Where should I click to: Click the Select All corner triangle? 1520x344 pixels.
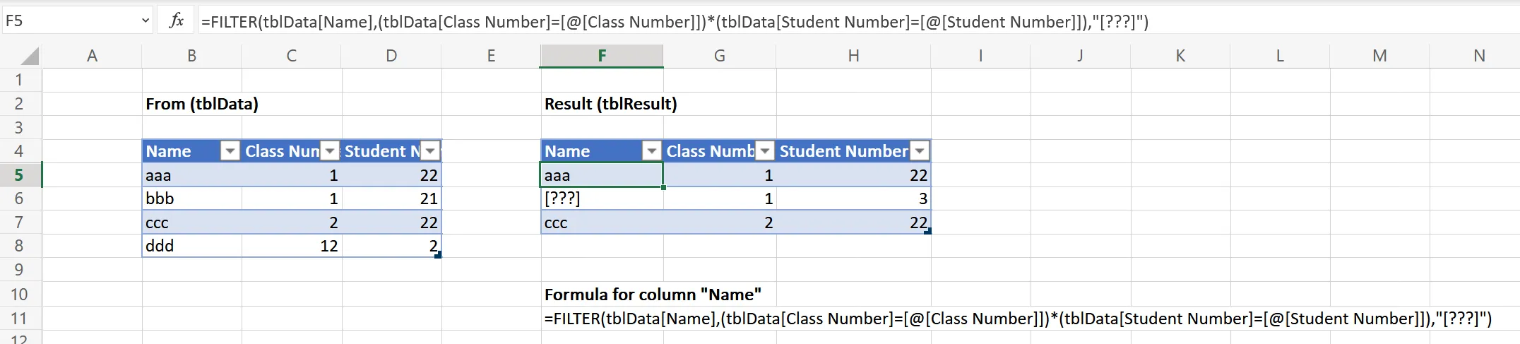click(x=29, y=56)
